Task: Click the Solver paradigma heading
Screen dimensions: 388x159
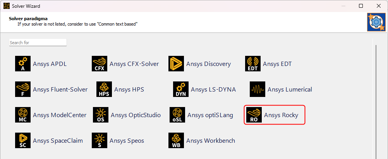Action: click(28, 19)
